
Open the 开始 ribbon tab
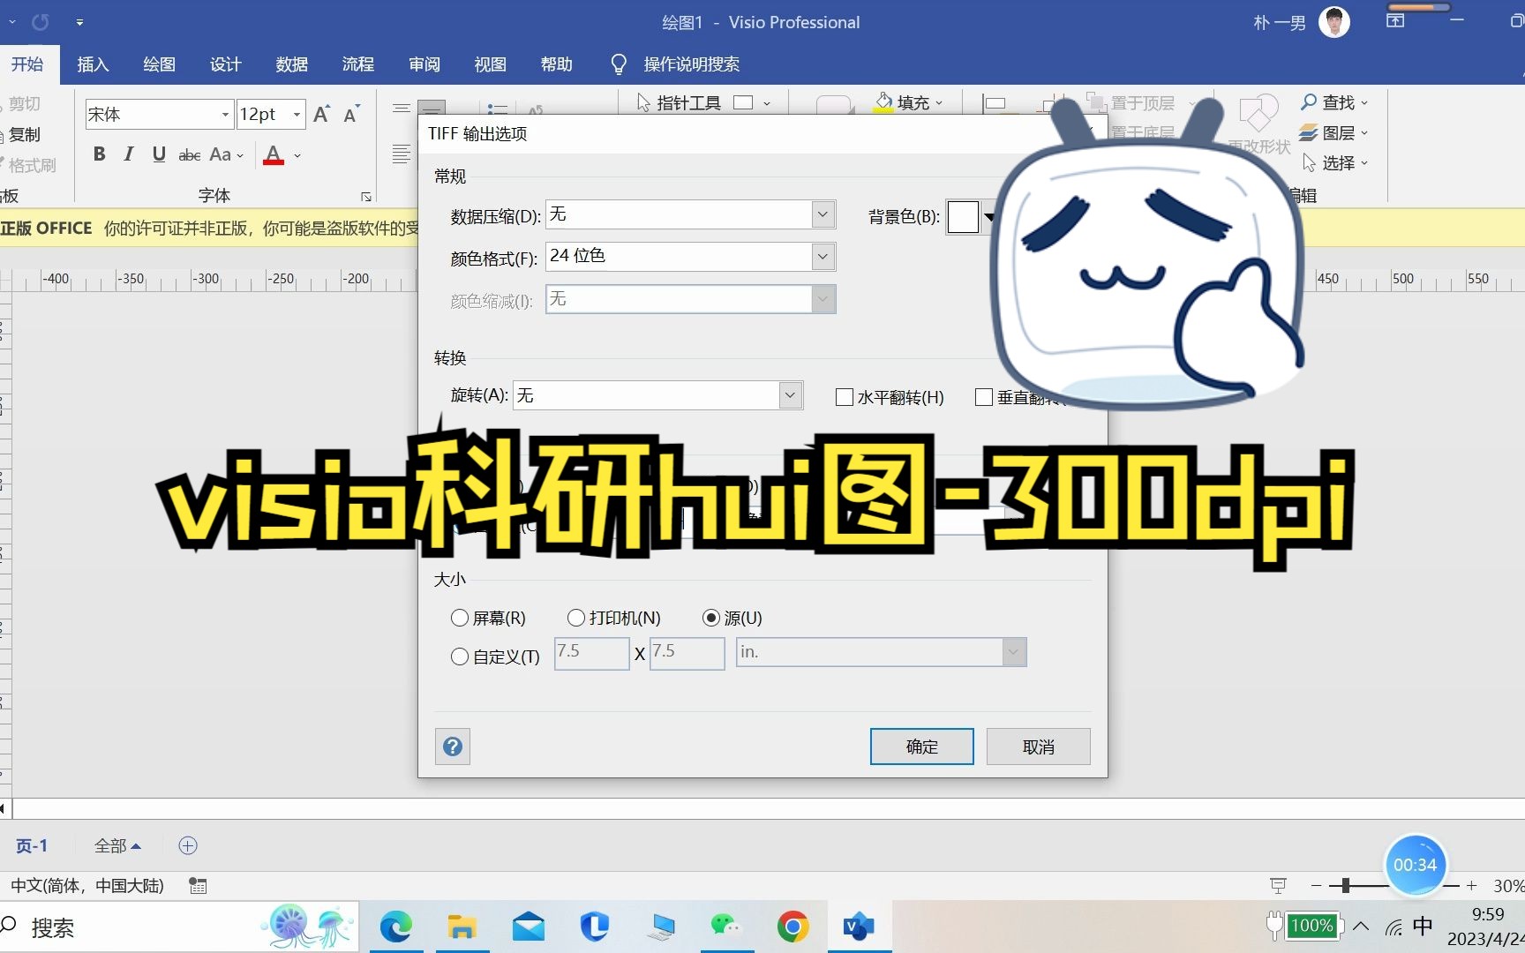pos(27,64)
